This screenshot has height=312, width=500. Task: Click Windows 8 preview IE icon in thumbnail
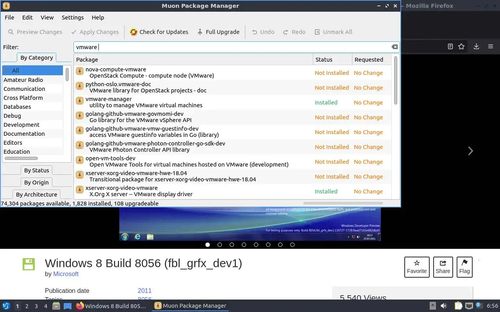[137, 237]
